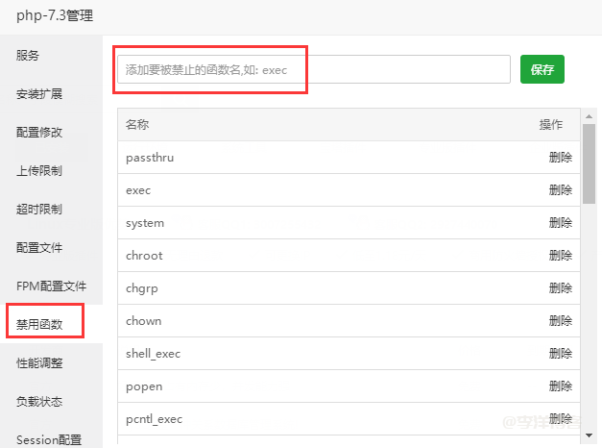Open the 配置修改 section
Image resolution: width=602 pixels, height=448 pixels.
(x=39, y=133)
